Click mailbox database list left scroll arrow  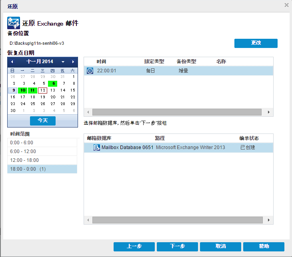click(x=88, y=220)
